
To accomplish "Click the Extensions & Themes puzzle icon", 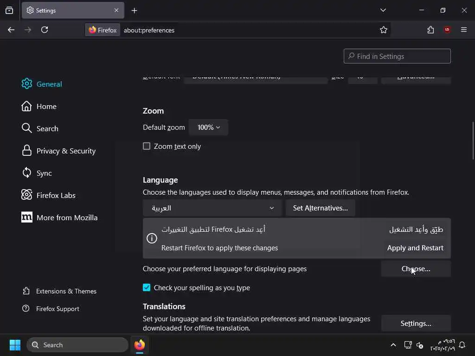I will tap(26, 291).
